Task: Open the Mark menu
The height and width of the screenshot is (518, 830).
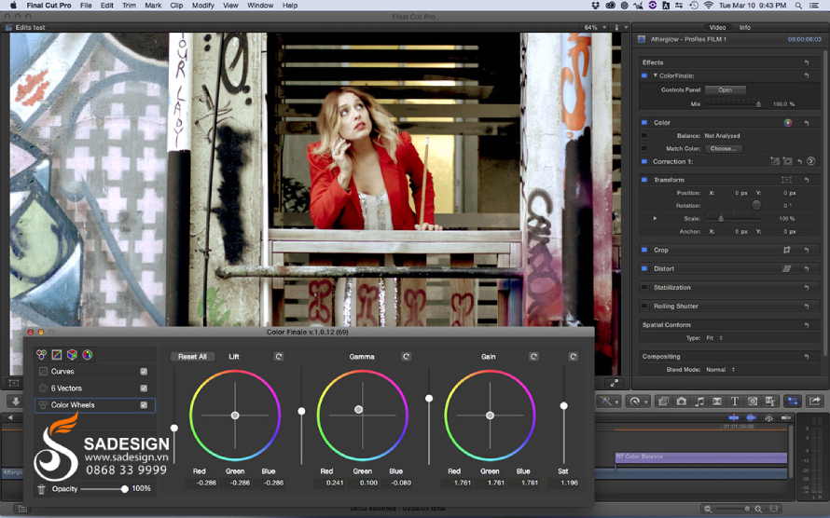Action: point(153,6)
